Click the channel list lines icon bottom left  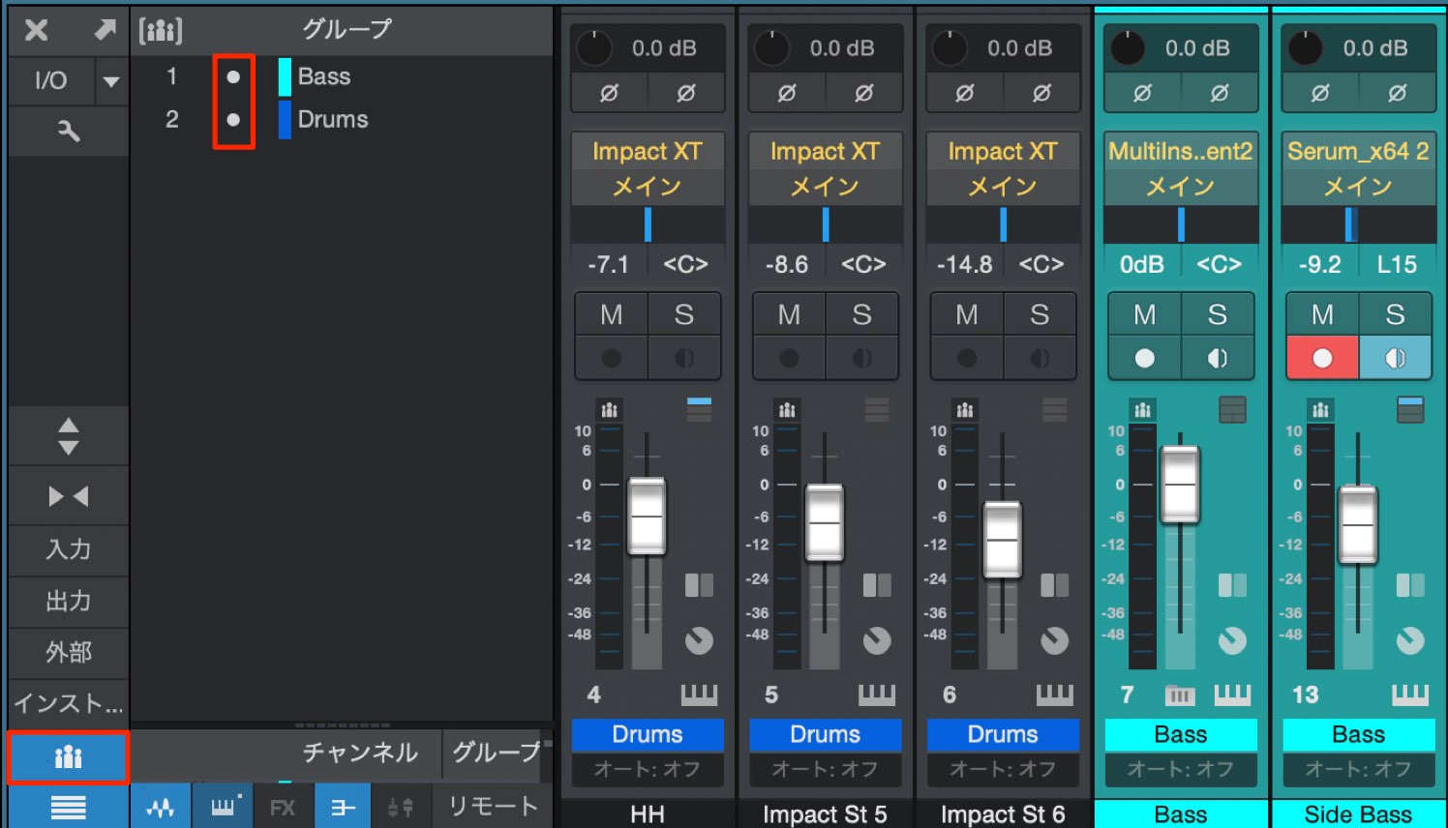pyautogui.click(x=68, y=807)
